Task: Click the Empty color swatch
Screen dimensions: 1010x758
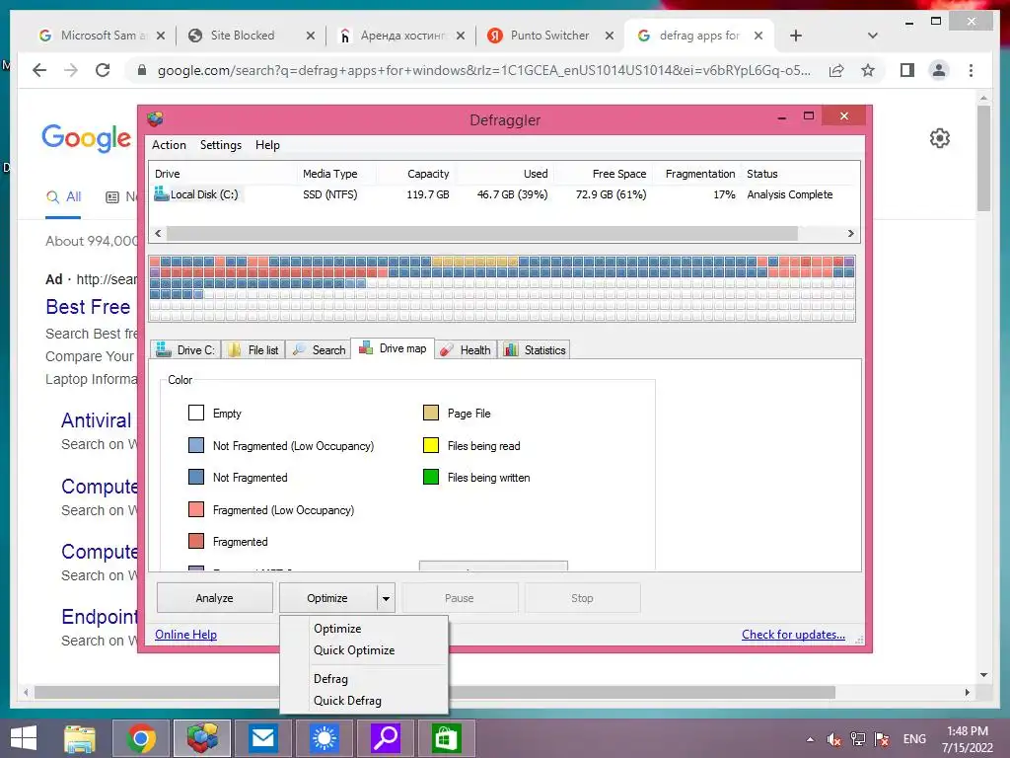Action: coord(196,413)
